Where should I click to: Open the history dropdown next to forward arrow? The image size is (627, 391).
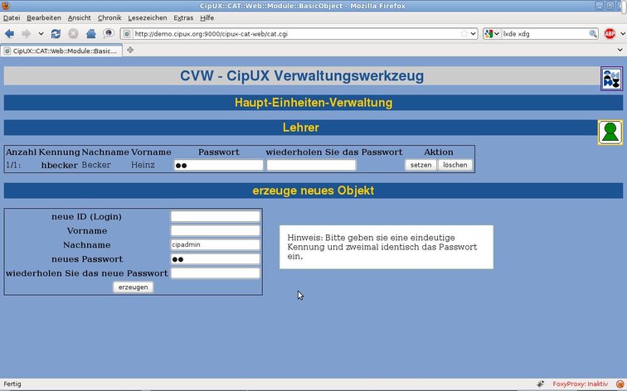pyautogui.click(x=41, y=34)
